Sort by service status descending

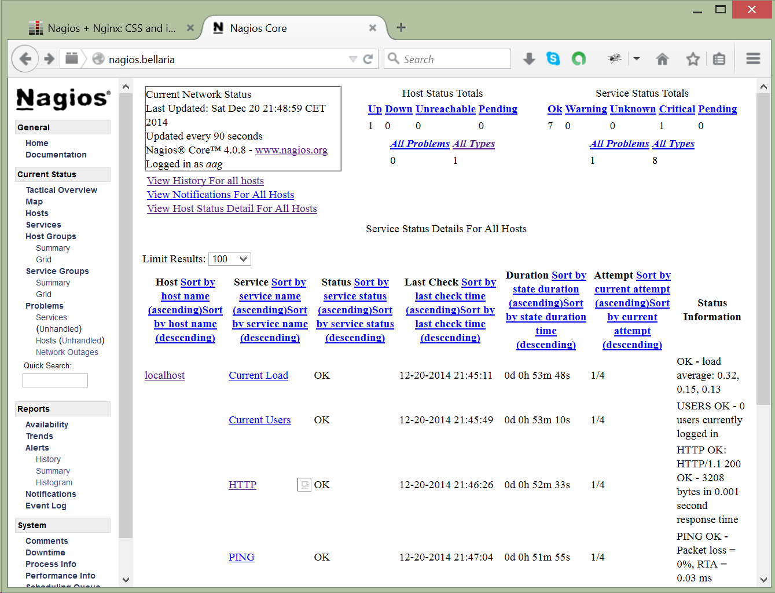[x=355, y=324]
